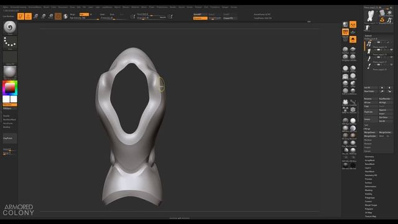Open the Zplugin menu
Image resolution: width=398 pixels, height=224 pixels.
point(225,7)
